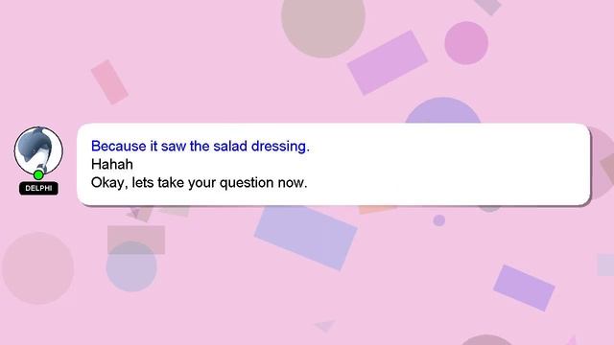Select the DELPHI name label

(x=38, y=188)
